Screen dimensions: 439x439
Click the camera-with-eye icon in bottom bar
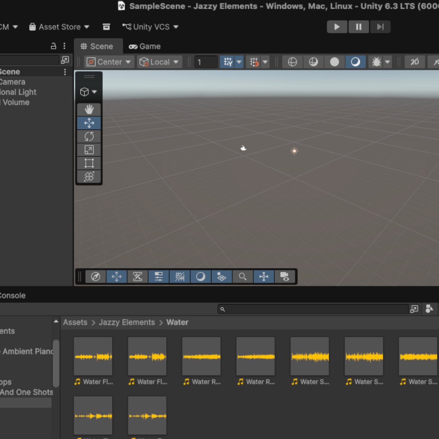285,277
